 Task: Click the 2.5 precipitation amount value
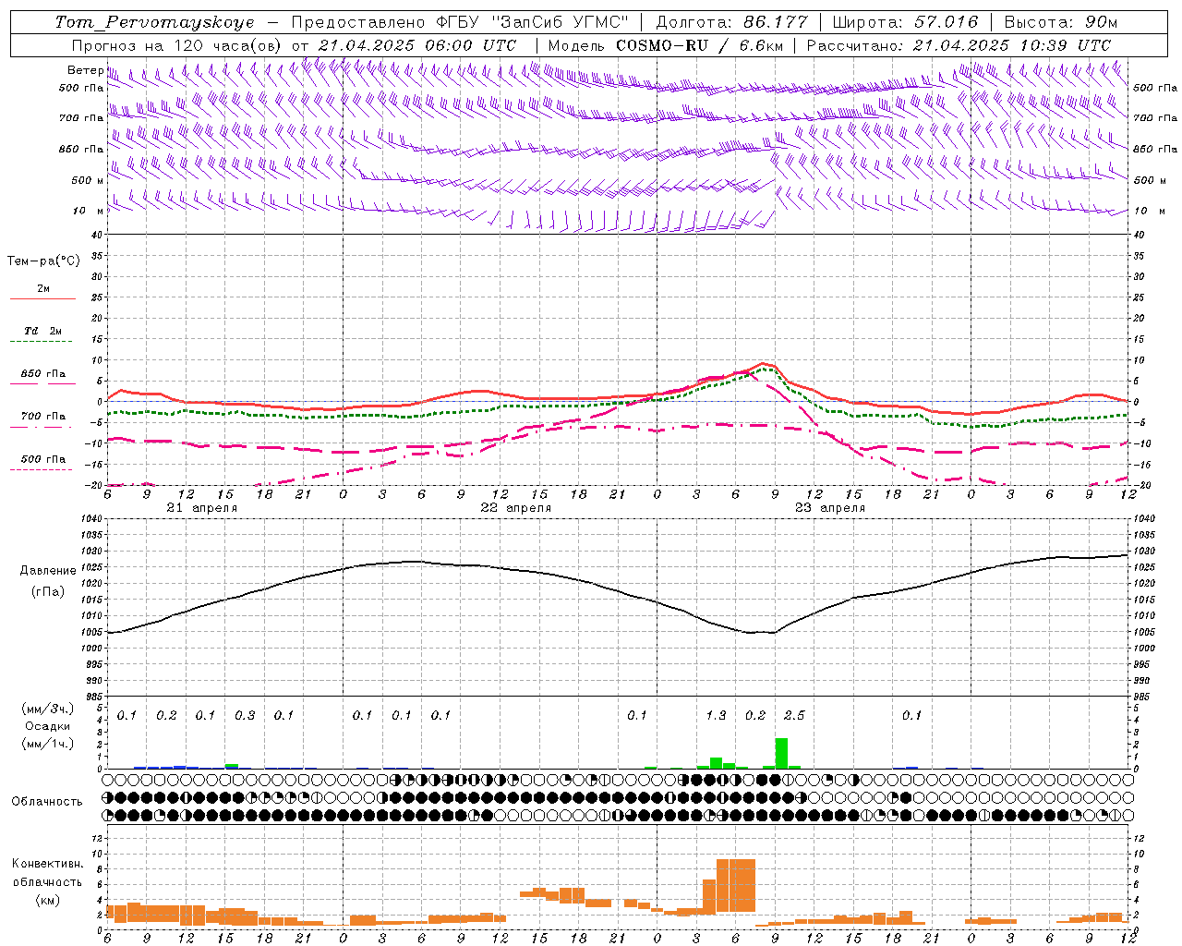pos(794,715)
